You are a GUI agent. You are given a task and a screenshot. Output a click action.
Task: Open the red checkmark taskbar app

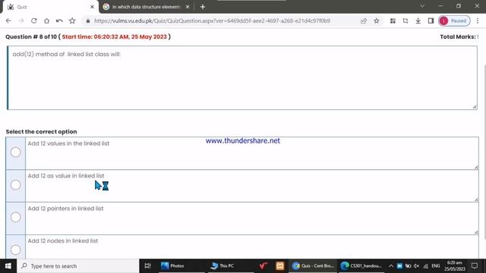click(x=264, y=266)
